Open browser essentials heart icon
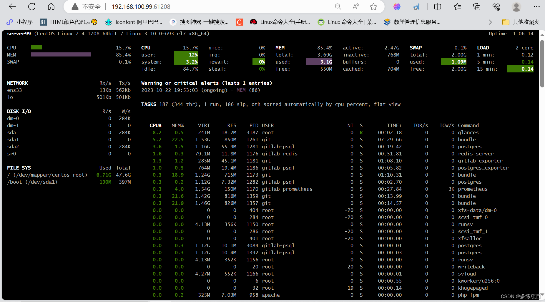This screenshot has width=545, height=302. (496, 6)
